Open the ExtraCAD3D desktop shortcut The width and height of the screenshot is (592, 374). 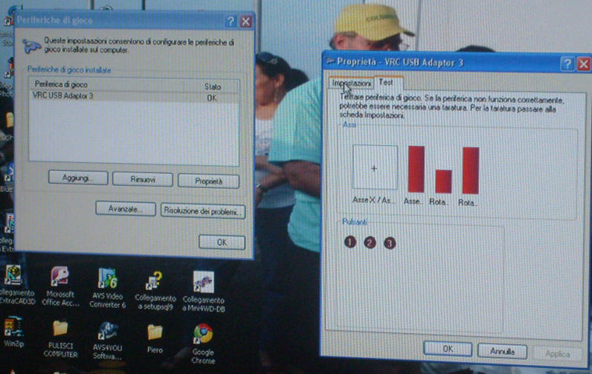(13, 277)
